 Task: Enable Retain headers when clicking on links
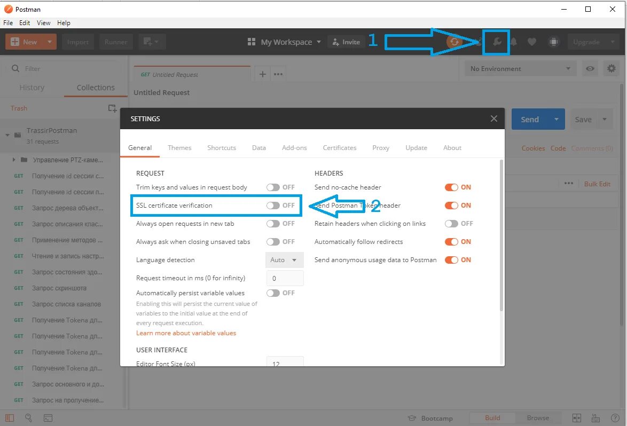(451, 224)
